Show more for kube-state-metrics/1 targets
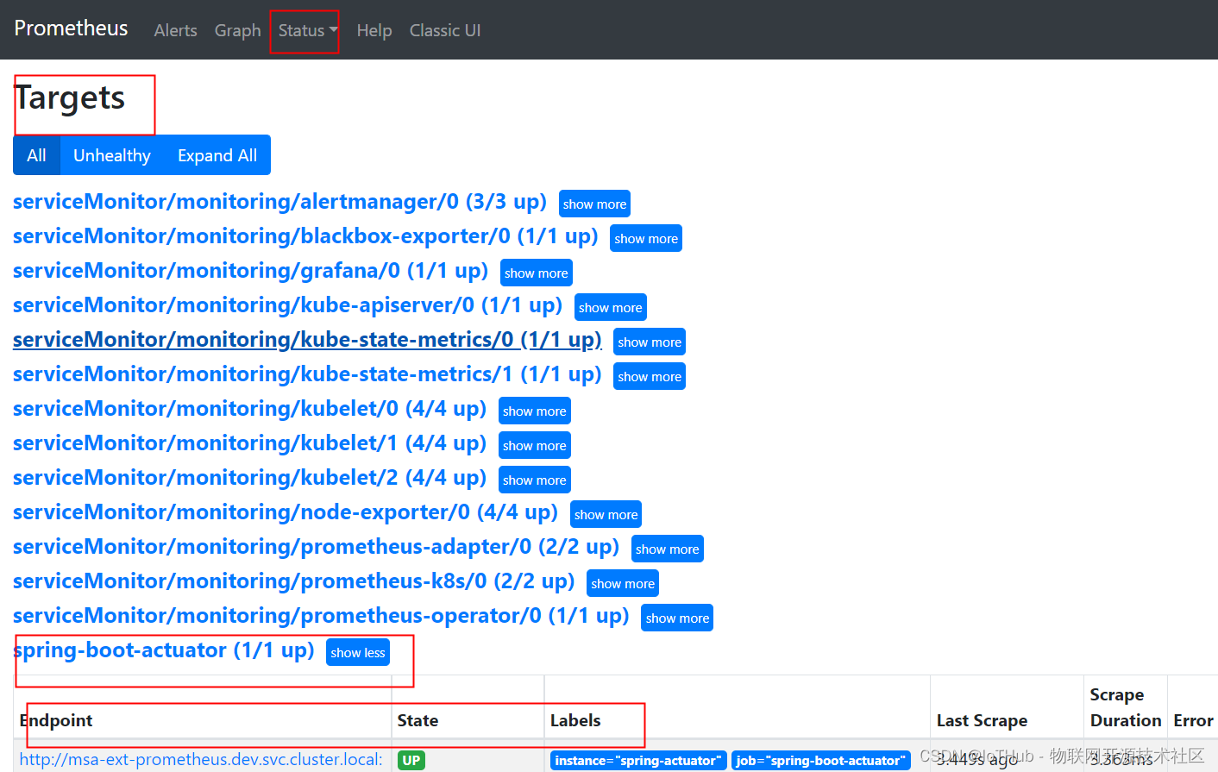The image size is (1218, 772). click(650, 376)
